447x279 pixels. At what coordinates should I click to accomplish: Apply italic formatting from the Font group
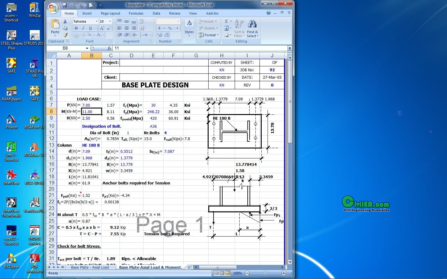(x=83, y=28)
